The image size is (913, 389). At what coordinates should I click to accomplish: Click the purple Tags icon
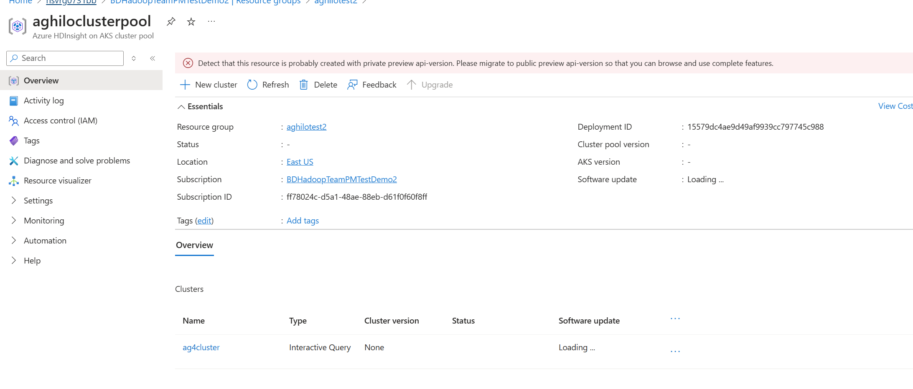point(14,141)
